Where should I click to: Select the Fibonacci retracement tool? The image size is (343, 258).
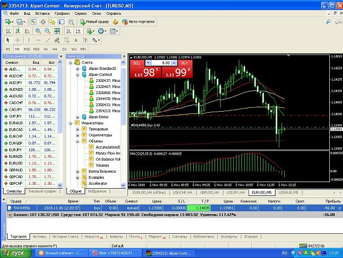[x=66, y=40]
